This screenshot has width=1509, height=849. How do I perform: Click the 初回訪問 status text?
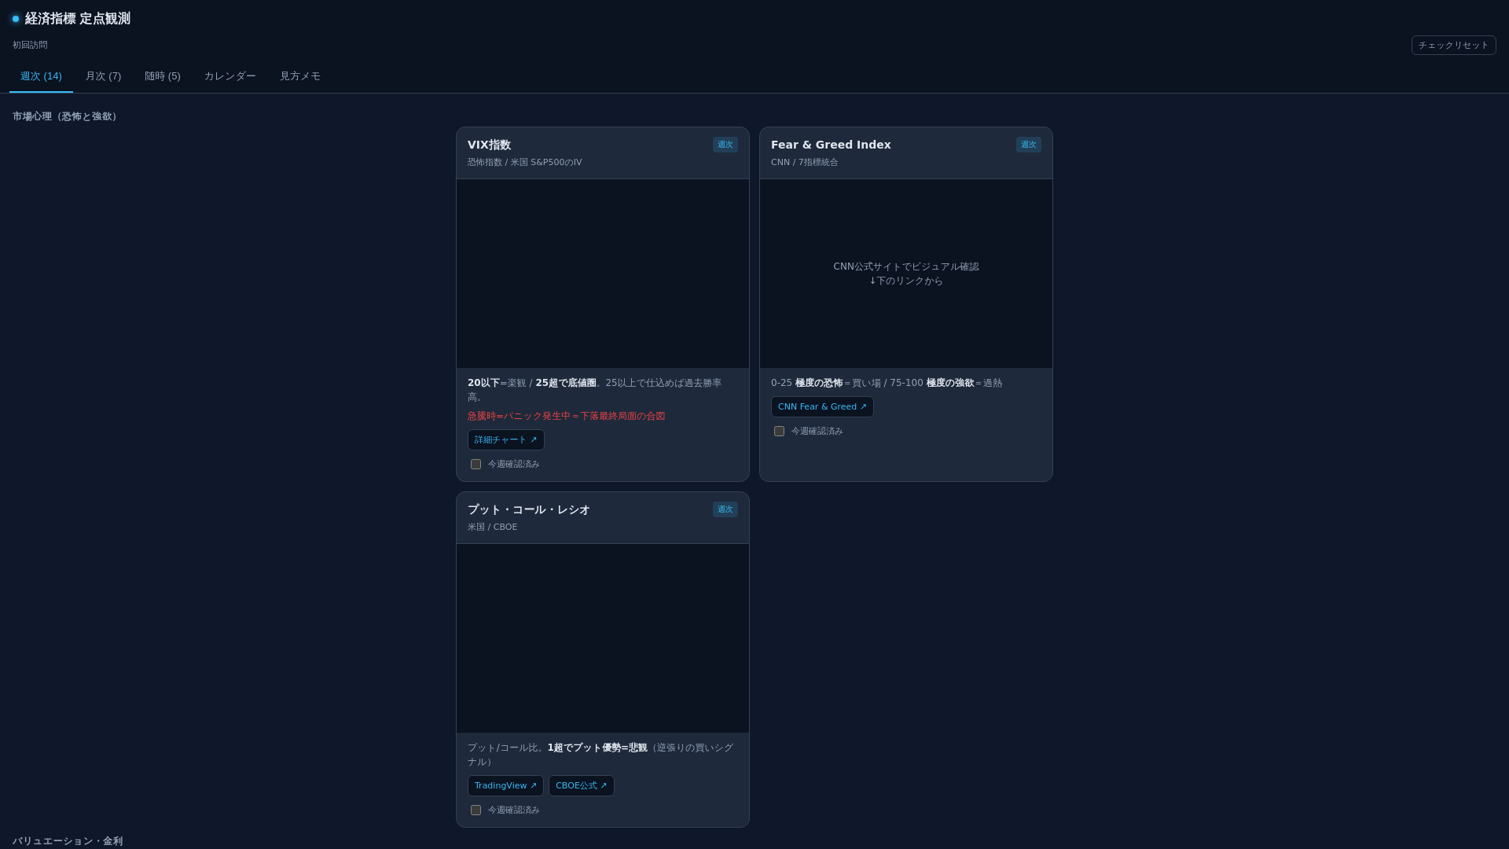(30, 46)
